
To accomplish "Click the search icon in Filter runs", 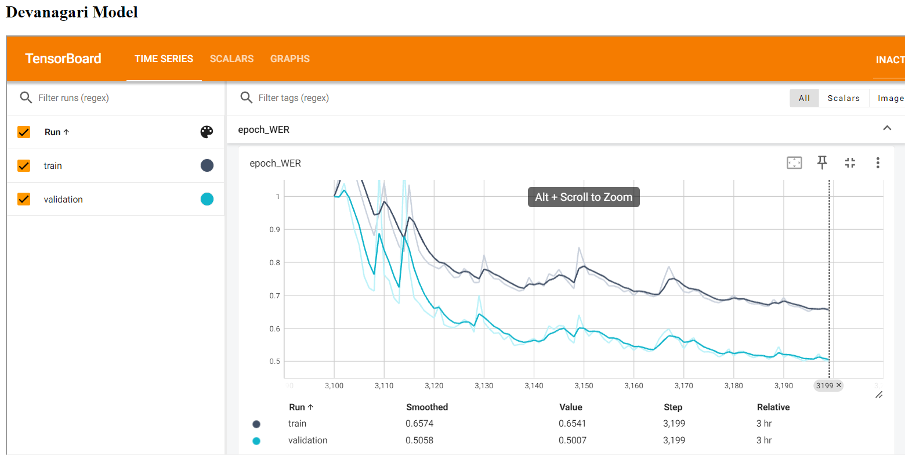I will [x=26, y=98].
